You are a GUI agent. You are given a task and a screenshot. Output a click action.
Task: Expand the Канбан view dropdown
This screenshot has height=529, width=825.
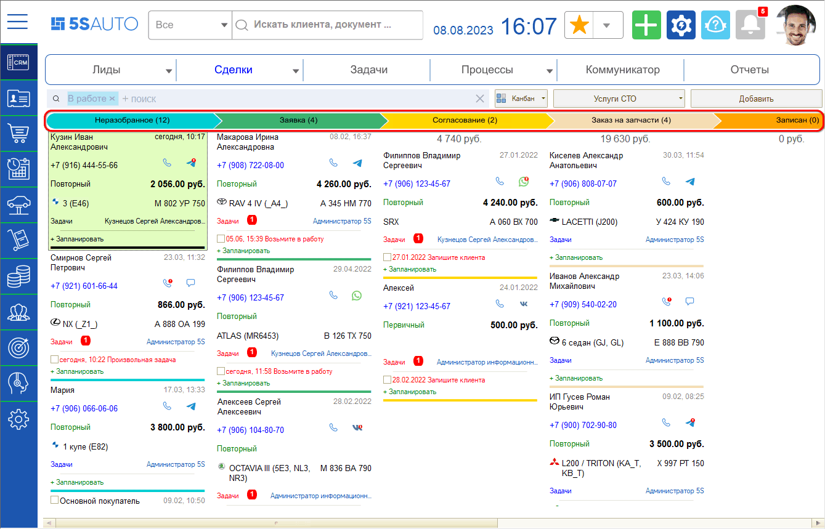point(521,99)
